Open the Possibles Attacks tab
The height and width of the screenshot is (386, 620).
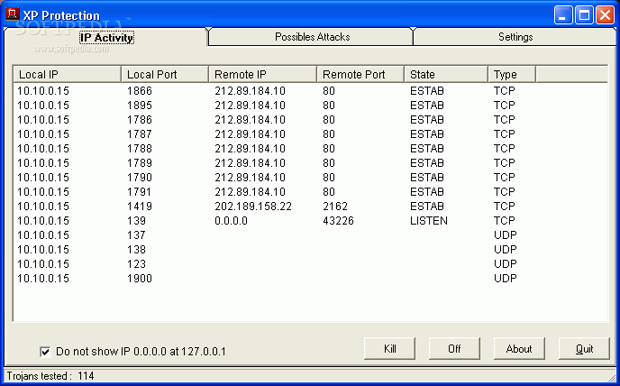[312, 37]
